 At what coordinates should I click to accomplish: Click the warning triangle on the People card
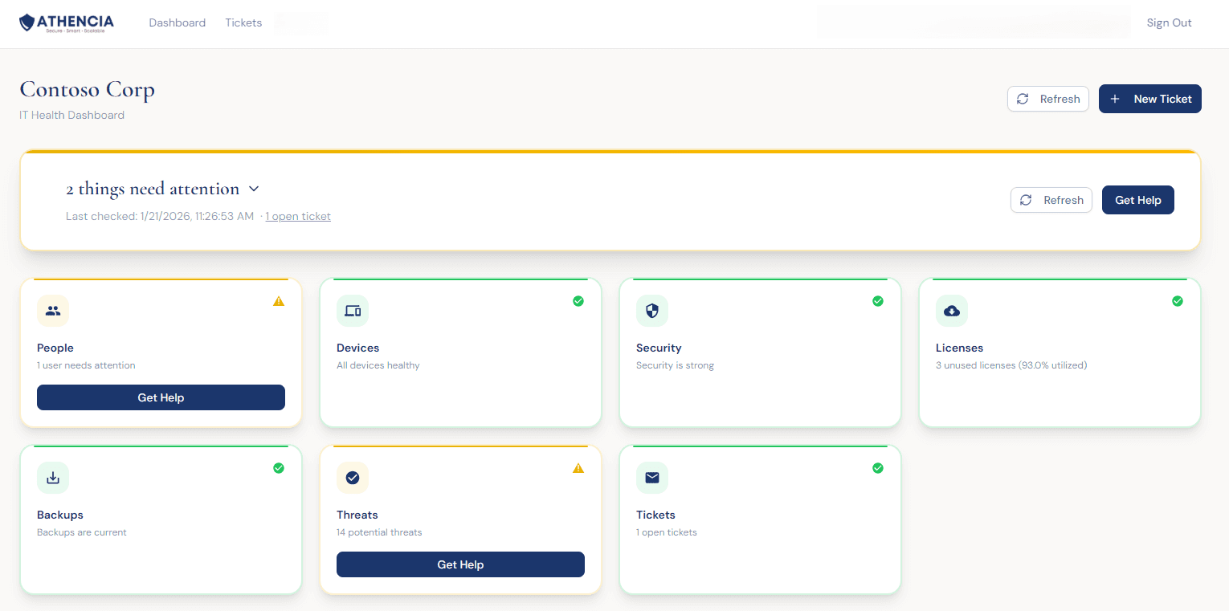[x=279, y=301]
